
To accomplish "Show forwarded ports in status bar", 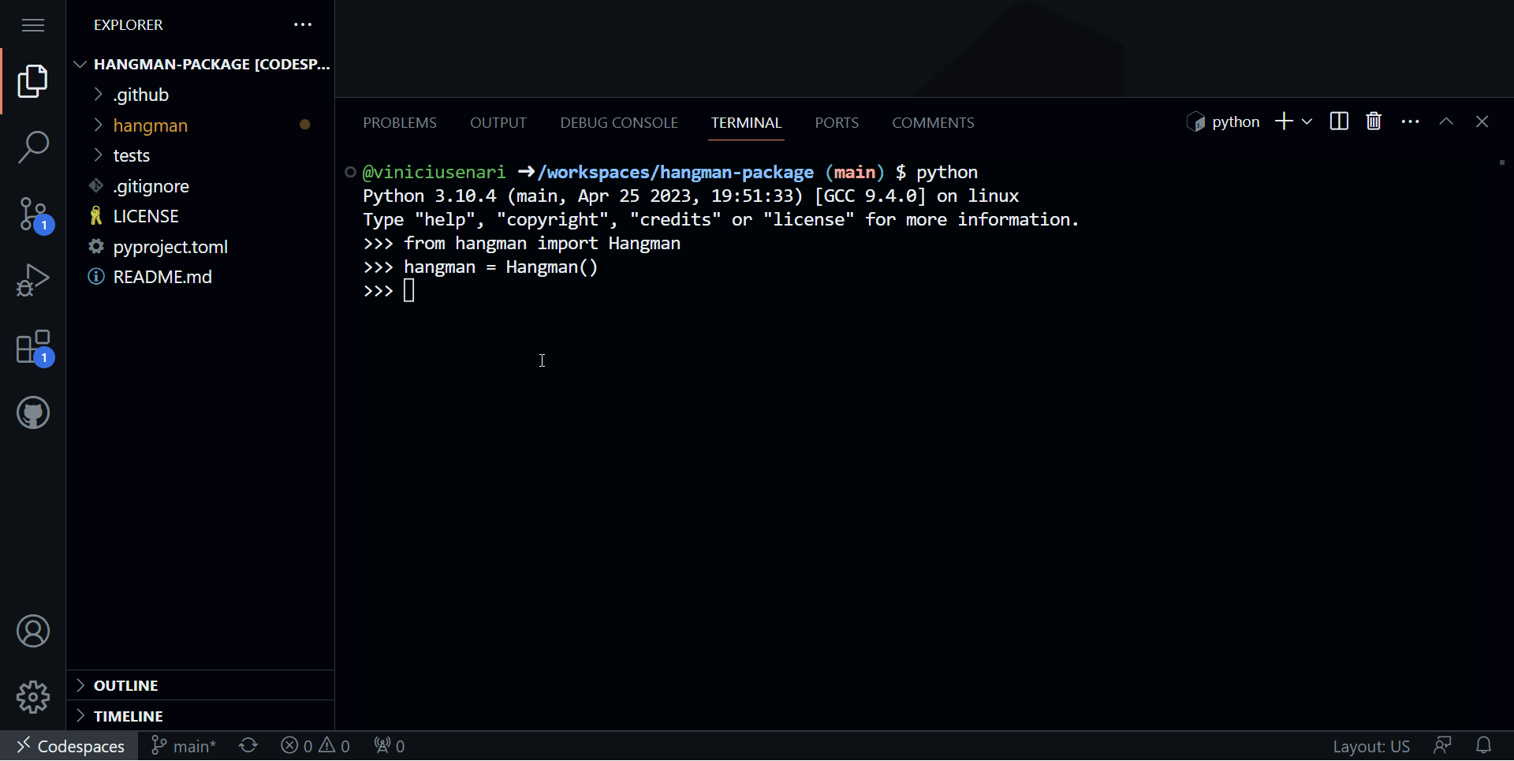I will pyautogui.click(x=390, y=746).
